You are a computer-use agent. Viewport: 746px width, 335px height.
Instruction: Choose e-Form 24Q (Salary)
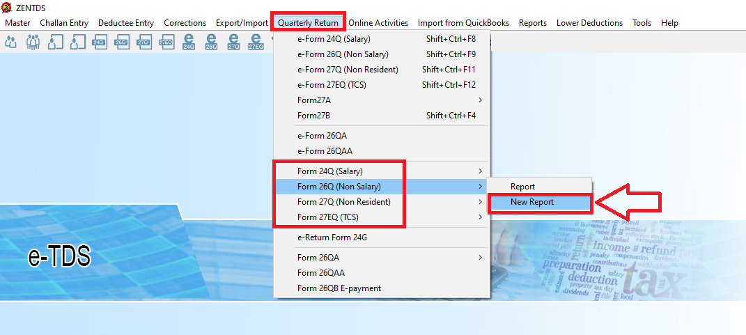(382, 39)
